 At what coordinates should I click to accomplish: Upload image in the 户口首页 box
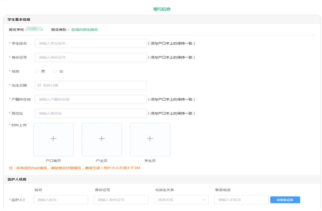click(x=53, y=140)
